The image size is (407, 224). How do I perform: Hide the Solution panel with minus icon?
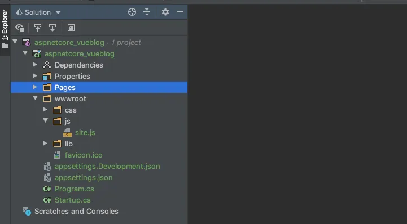click(180, 12)
